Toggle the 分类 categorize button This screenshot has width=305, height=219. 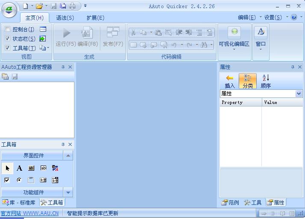[x=248, y=81]
